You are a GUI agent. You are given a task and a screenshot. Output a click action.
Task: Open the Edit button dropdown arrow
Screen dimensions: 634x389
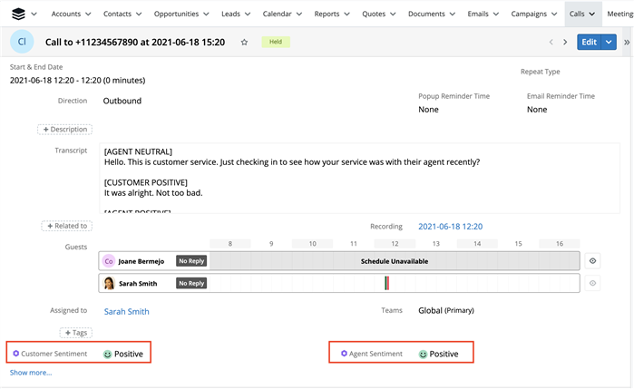(x=609, y=43)
